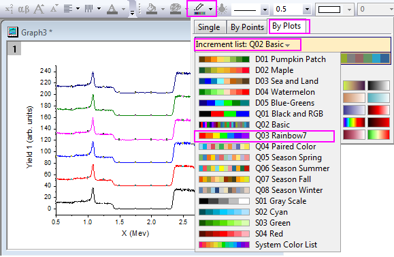Click the line color pen icon

tap(199, 9)
